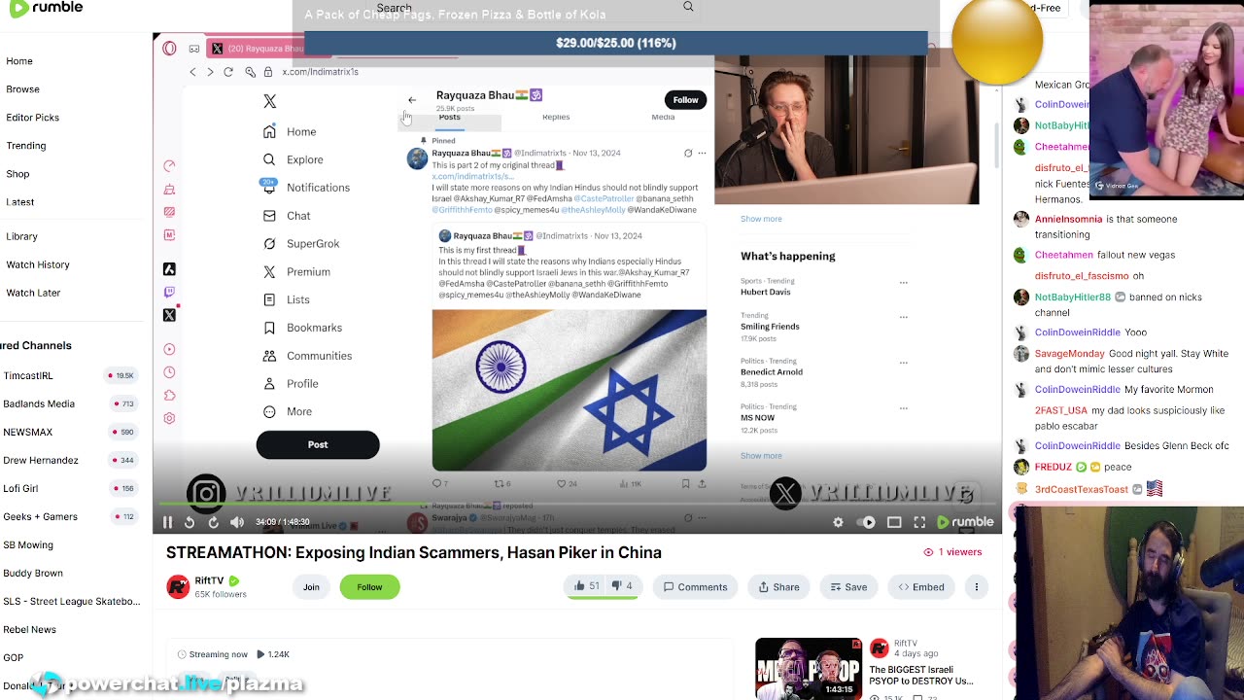The image size is (1244, 700).
Task: Click the black Post button in streamed X page
Action: pos(318,444)
